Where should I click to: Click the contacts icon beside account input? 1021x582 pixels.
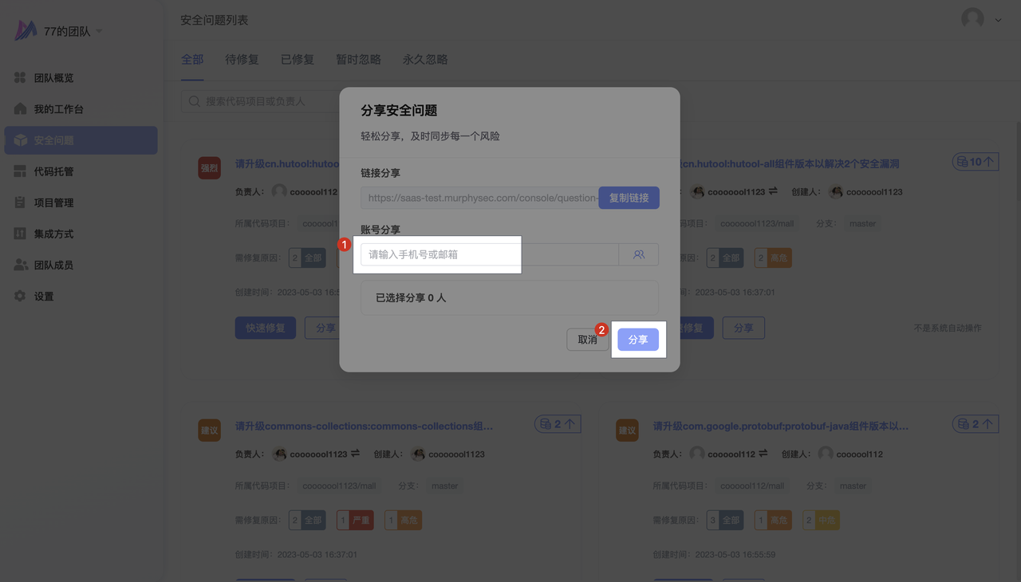pos(638,255)
